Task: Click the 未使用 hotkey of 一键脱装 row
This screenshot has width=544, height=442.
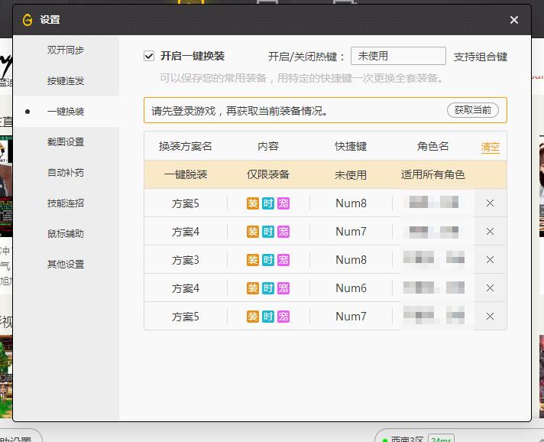Action: click(x=351, y=175)
